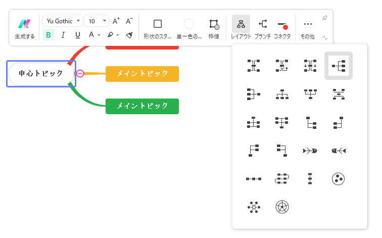The height and width of the screenshot is (238, 382).
Task: Open the font size 10 dropdown
Action: (x=97, y=21)
